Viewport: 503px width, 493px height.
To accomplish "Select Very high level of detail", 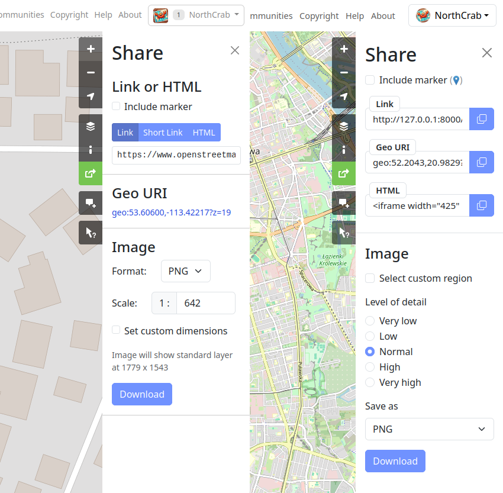I will pyautogui.click(x=370, y=382).
